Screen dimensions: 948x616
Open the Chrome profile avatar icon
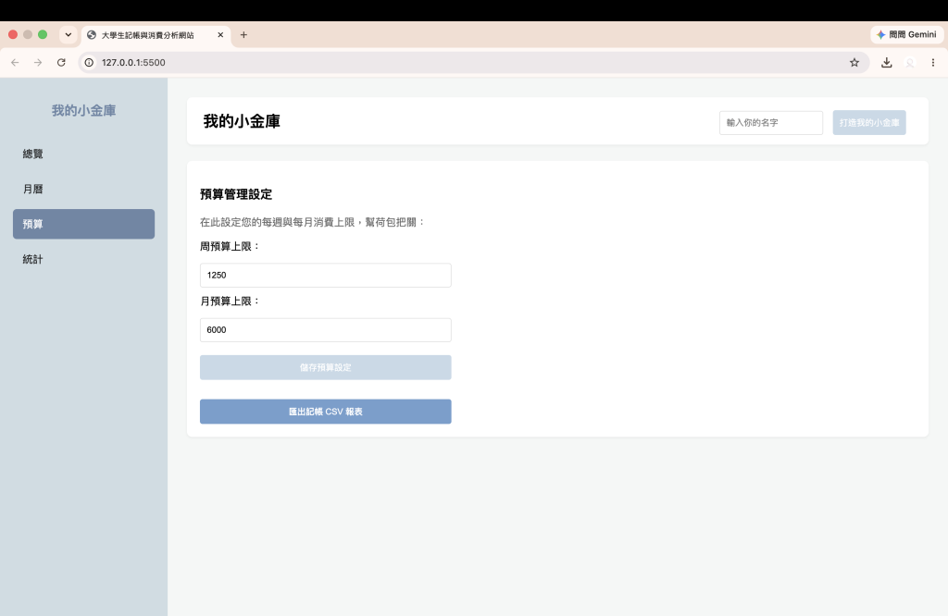(910, 62)
